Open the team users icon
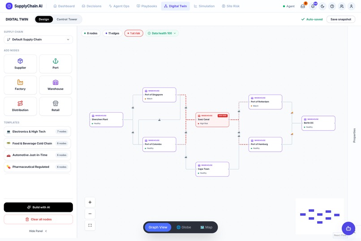This screenshot has height=241, width=361. (342, 6)
